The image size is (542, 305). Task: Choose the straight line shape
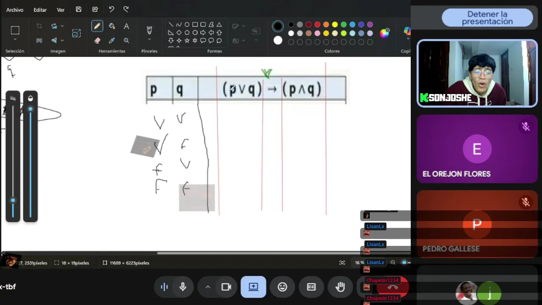171,25
